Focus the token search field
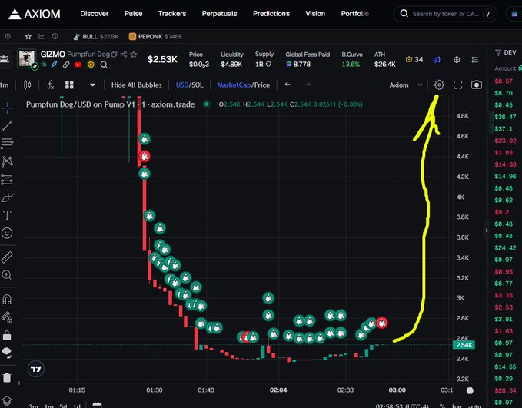The image size is (522, 408). pos(445,14)
